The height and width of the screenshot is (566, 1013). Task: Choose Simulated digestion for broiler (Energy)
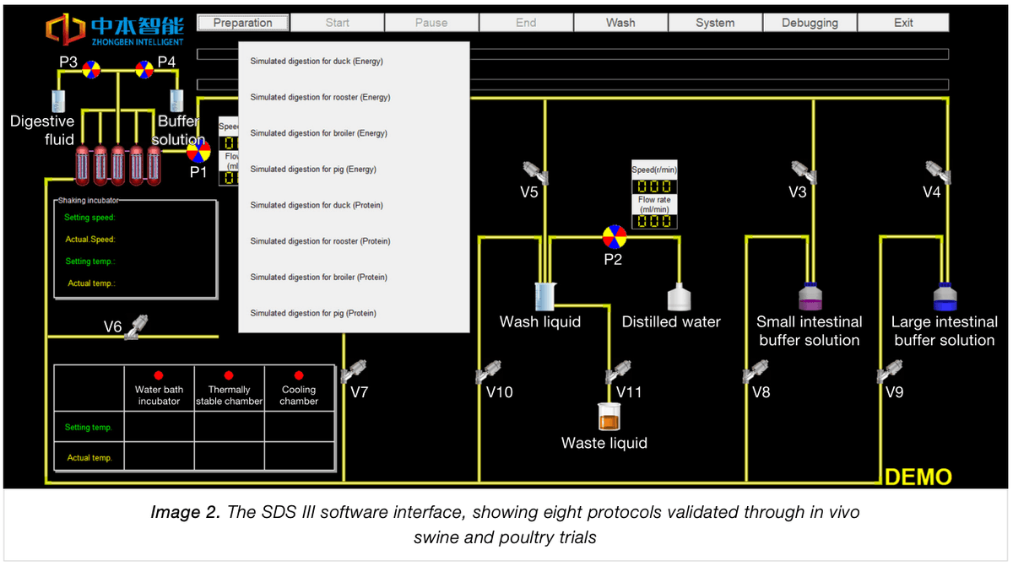pos(317,132)
